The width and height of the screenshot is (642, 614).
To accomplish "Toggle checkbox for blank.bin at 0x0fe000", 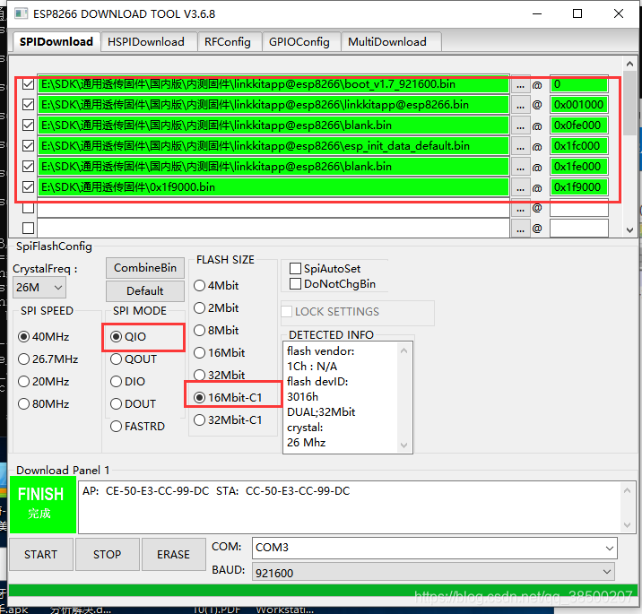I will tap(29, 125).
